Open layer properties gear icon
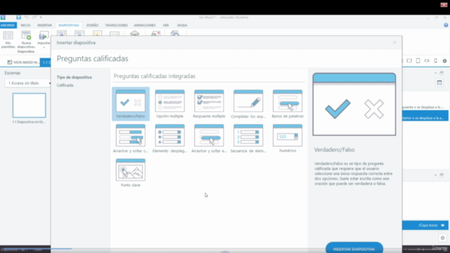This screenshot has width=450, height=253. coord(442,238)
